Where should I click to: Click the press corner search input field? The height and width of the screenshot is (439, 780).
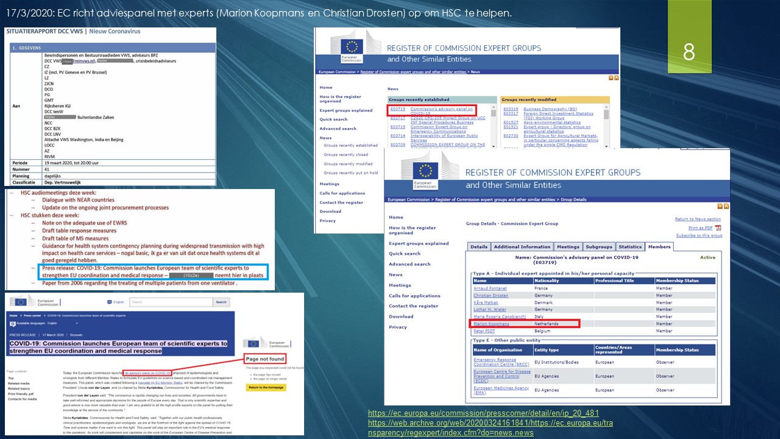tap(171, 302)
